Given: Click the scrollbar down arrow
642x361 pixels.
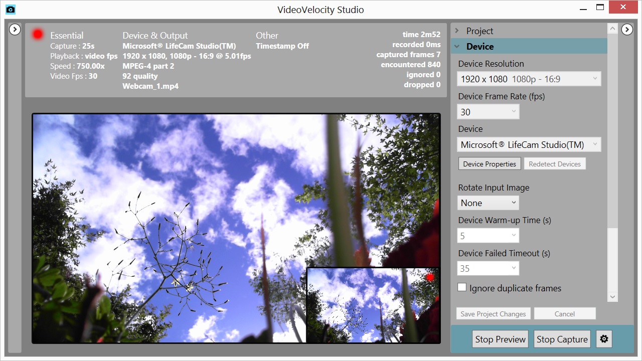Looking at the screenshot, I should click(x=612, y=297).
